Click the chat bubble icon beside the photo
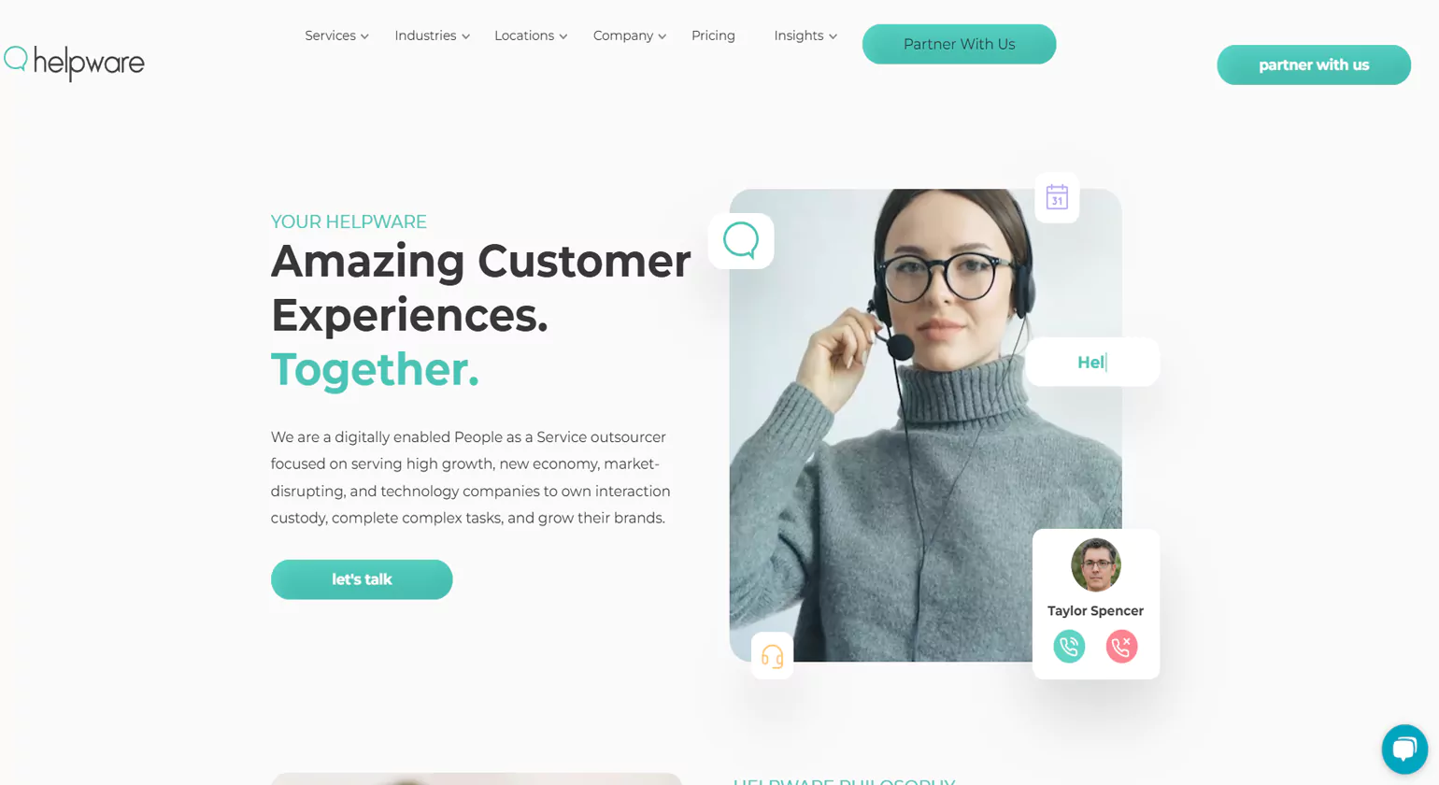This screenshot has width=1439, height=785. (741, 240)
